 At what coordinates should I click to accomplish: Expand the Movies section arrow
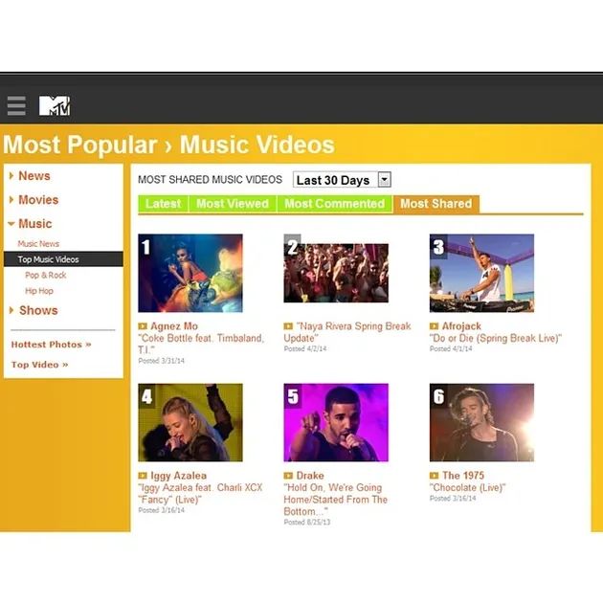(11, 200)
